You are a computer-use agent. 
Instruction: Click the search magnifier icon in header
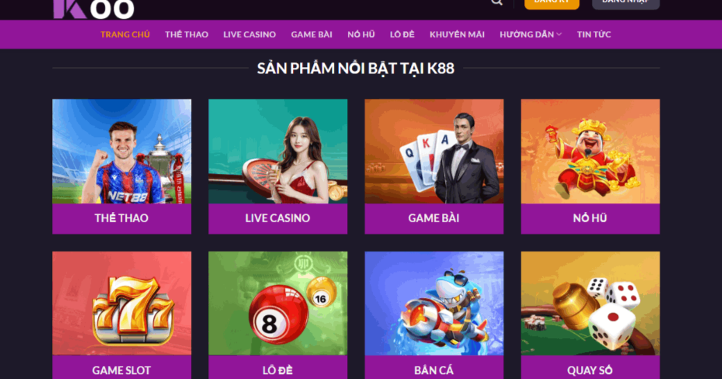(496, 2)
